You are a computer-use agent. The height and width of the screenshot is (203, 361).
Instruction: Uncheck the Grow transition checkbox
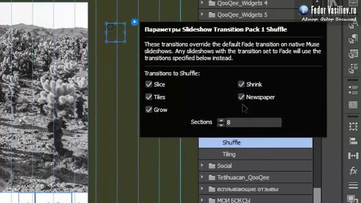click(x=149, y=109)
